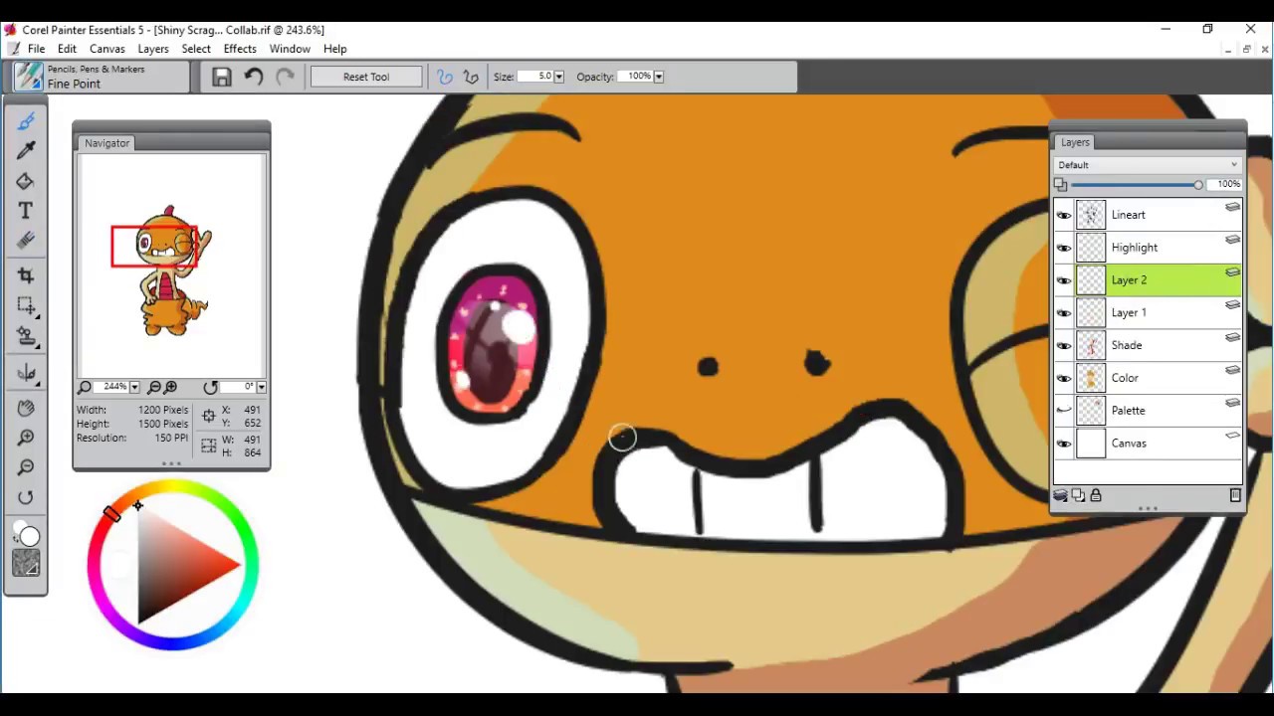Open the Canvas menu

(107, 49)
